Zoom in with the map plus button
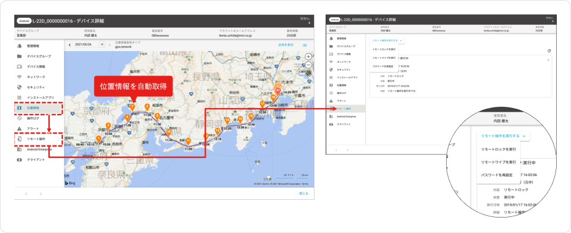Viewport: 571px width, 233px height. pos(309,56)
